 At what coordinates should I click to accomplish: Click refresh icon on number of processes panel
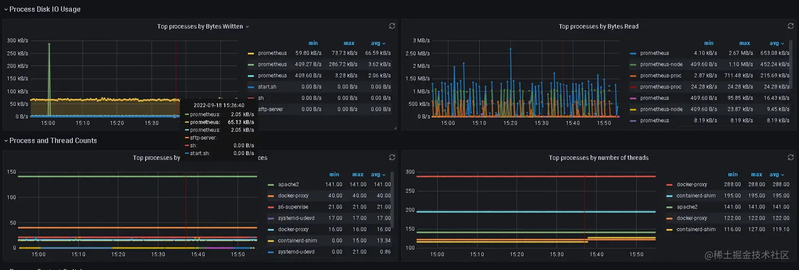pos(392,157)
